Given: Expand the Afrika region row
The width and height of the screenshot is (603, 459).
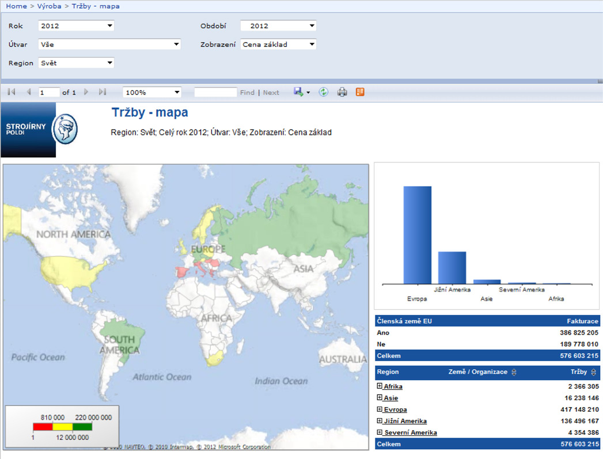Looking at the screenshot, I should click(x=380, y=386).
